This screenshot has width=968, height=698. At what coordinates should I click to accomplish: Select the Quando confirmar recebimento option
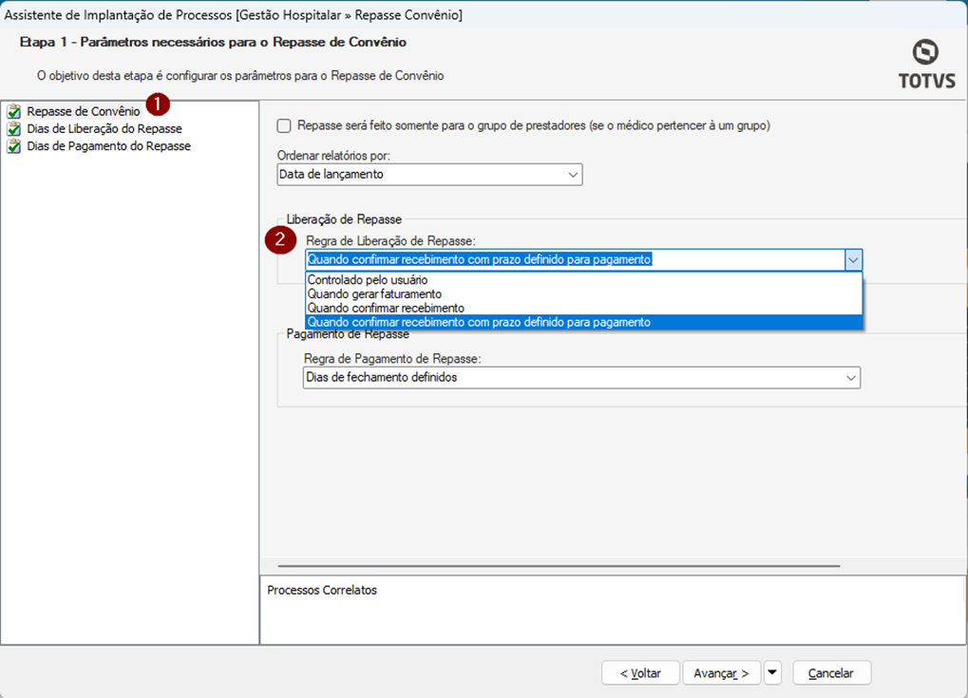tap(386, 309)
